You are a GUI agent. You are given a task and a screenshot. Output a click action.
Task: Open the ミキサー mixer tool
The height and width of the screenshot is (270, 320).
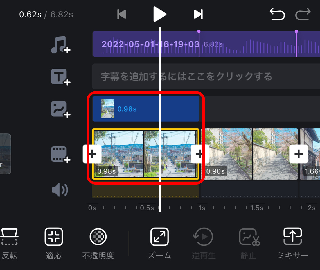coord(293,244)
